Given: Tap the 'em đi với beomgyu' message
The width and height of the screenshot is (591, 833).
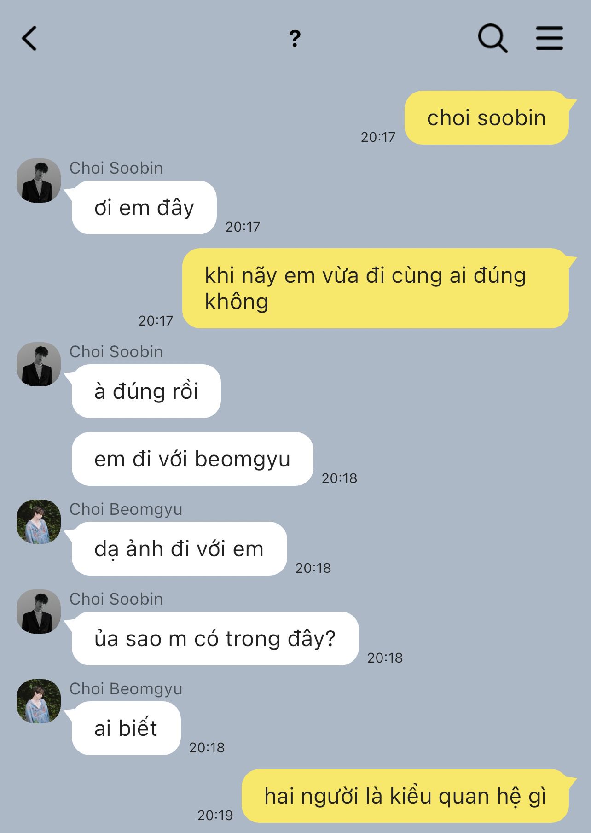Looking at the screenshot, I should pos(192,459).
